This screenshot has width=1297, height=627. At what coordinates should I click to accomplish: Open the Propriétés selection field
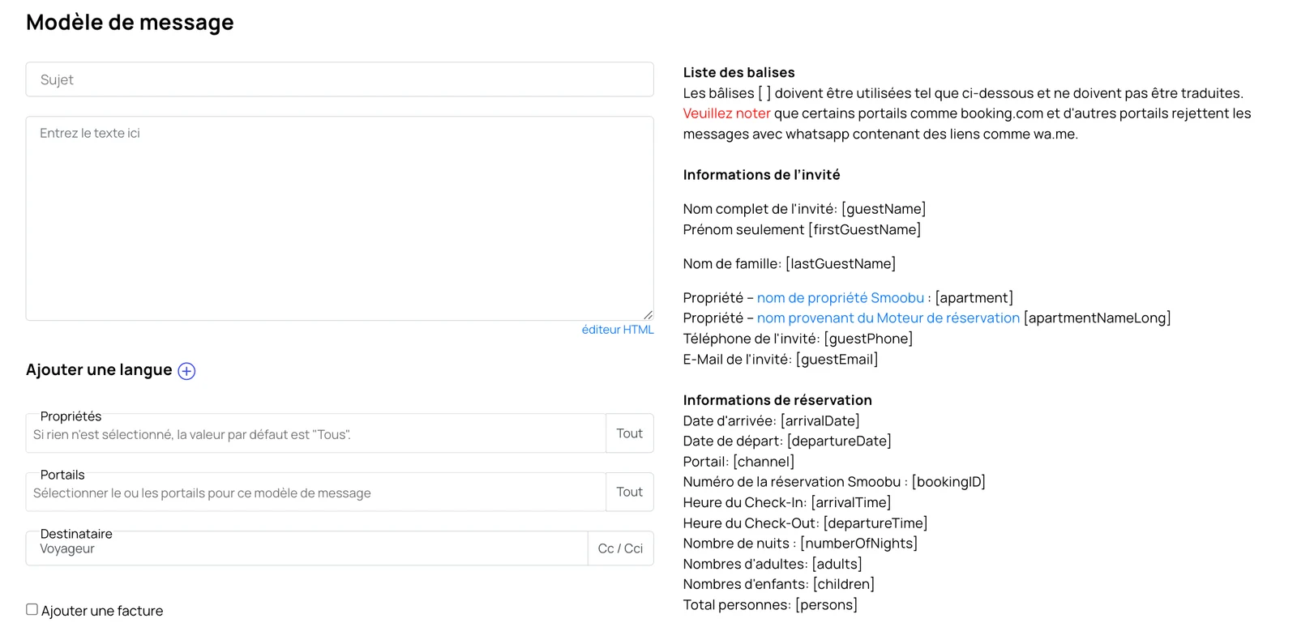tap(316, 433)
